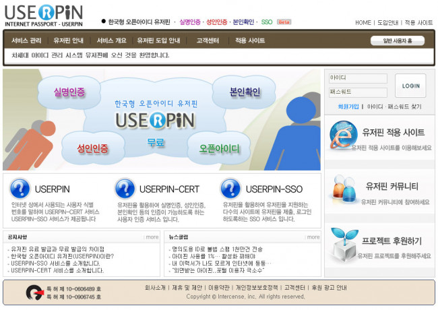The height and width of the screenshot is (310, 438).
Task: Open 제휴 및 제안 in the footer
Action: (x=187, y=287)
